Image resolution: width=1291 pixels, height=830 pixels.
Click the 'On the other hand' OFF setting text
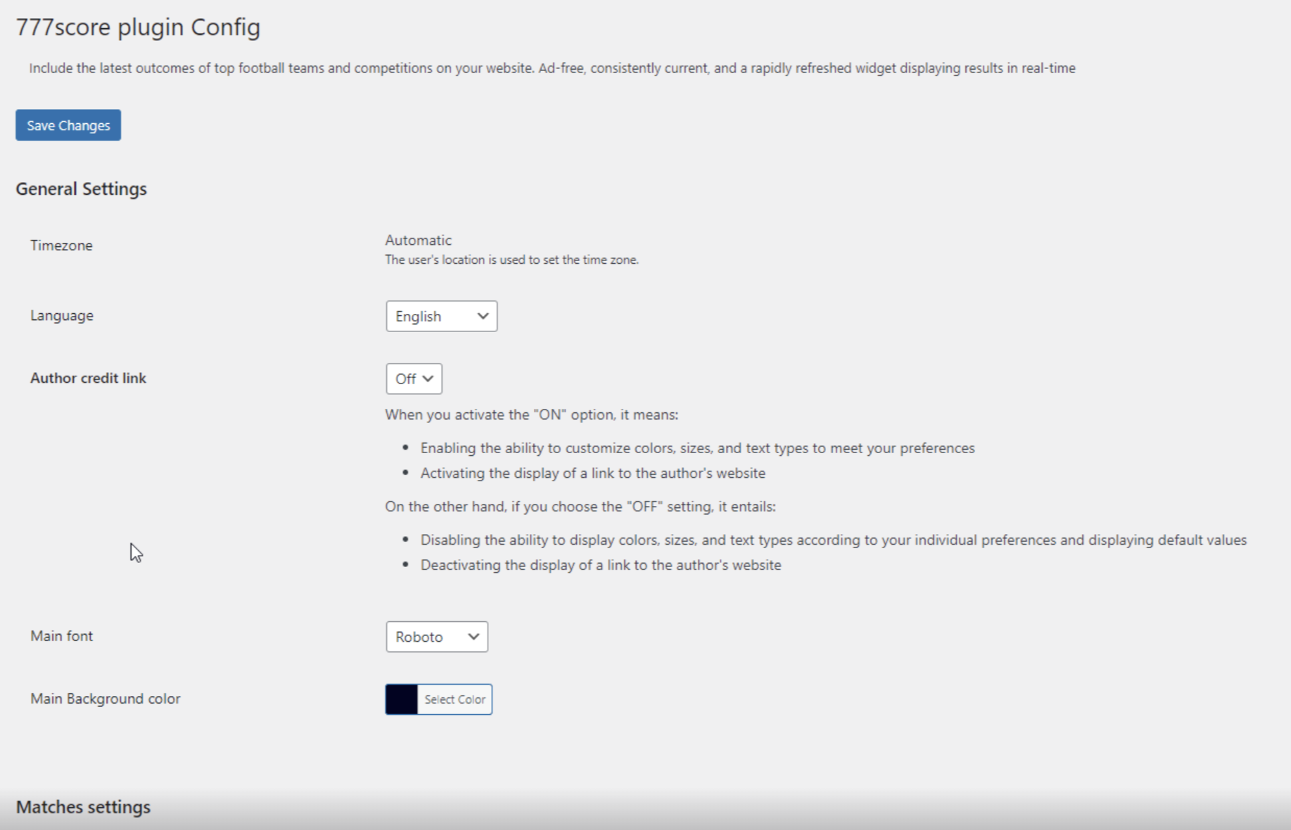pos(581,507)
